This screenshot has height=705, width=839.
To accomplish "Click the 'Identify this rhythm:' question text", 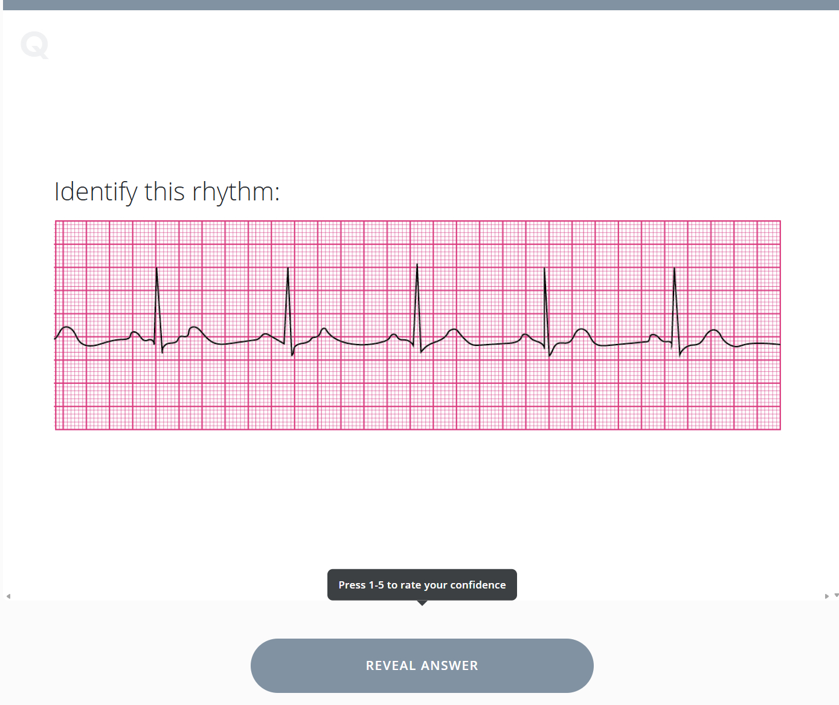I will click(167, 192).
